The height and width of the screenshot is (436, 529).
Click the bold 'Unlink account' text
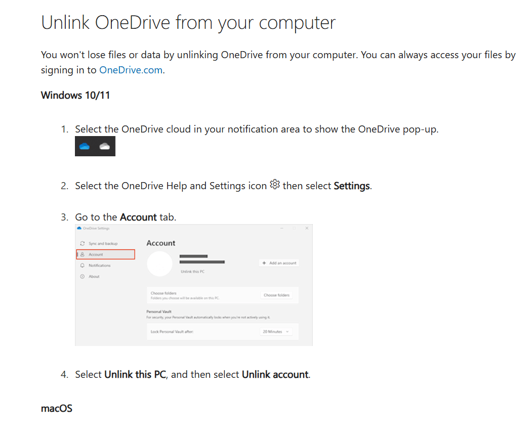pyautogui.click(x=275, y=374)
